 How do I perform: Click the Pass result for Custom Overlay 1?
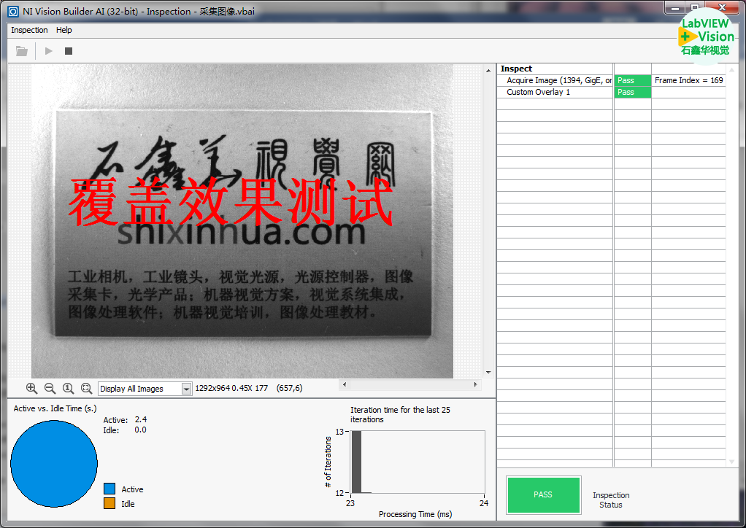pyautogui.click(x=632, y=92)
